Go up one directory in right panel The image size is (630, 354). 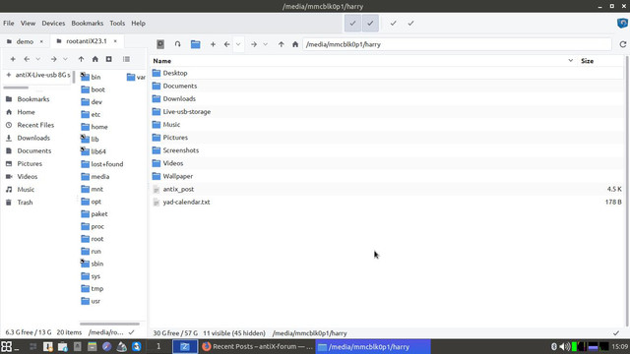(x=281, y=44)
